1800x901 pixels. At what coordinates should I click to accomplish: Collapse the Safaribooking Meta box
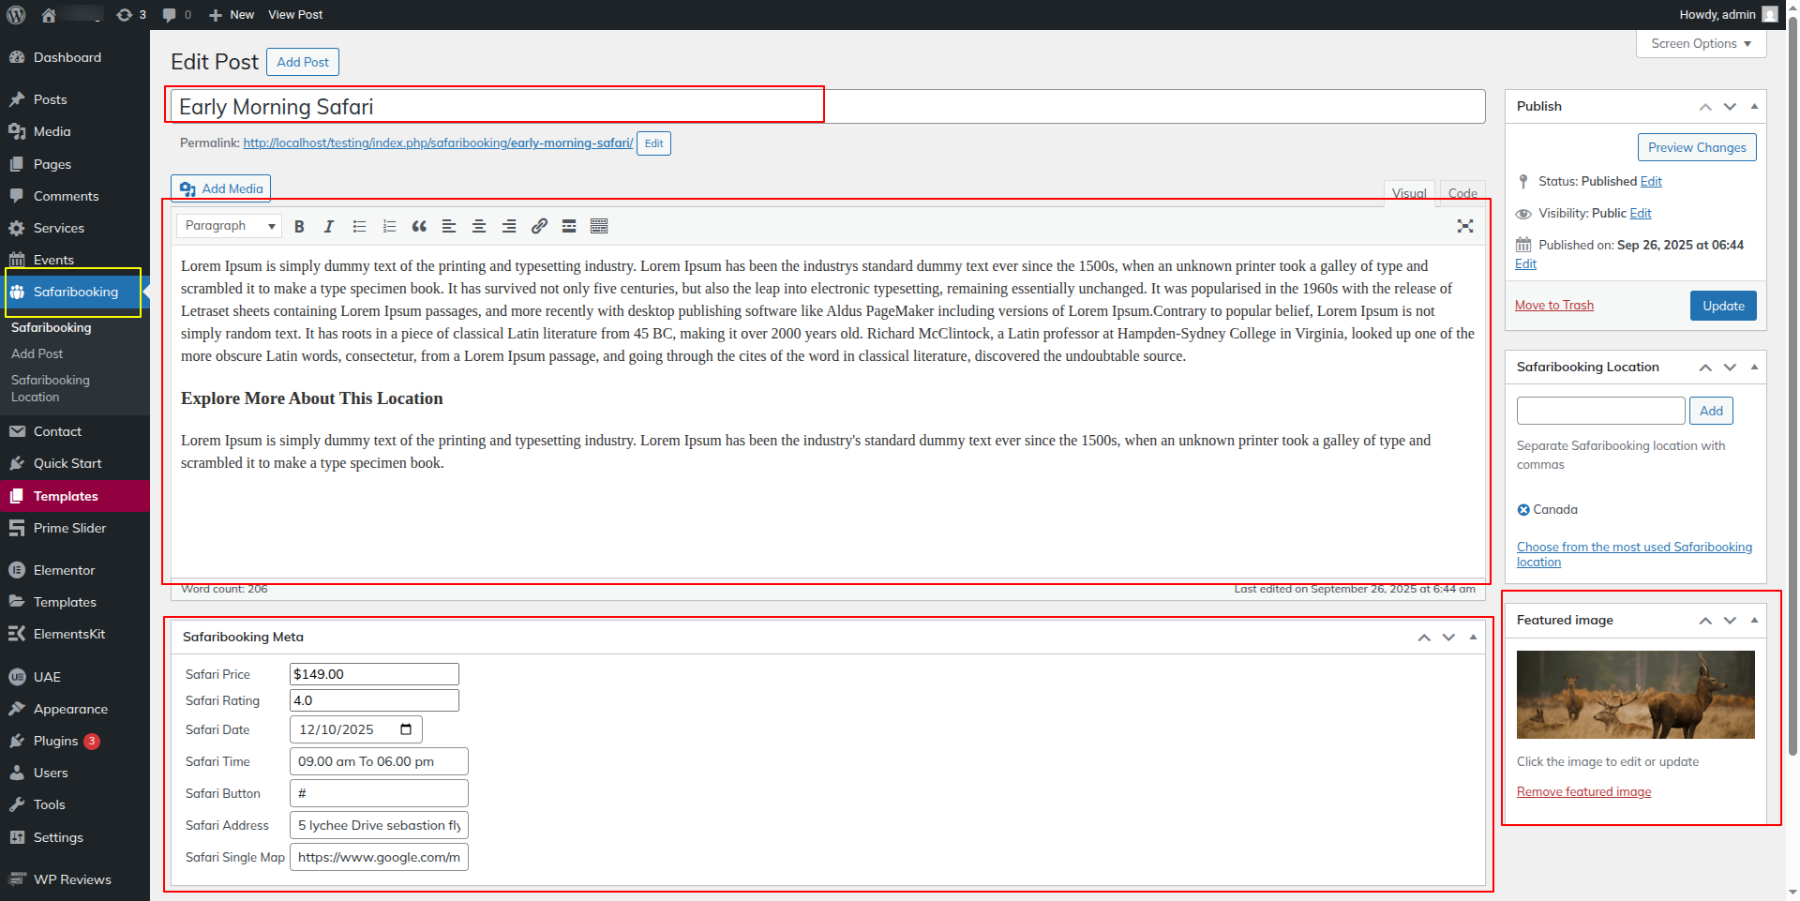tap(1473, 637)
